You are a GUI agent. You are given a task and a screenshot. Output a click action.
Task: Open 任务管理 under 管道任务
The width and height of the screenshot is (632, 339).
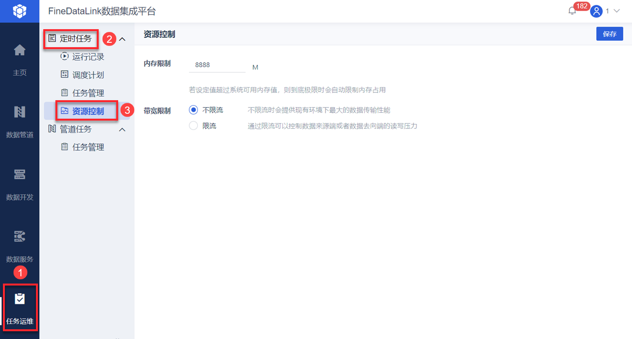pos(89,146)
